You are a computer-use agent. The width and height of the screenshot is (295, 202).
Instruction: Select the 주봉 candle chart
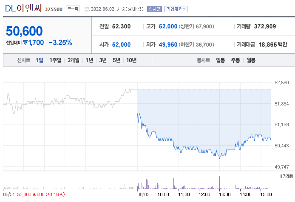click(235, 60)
